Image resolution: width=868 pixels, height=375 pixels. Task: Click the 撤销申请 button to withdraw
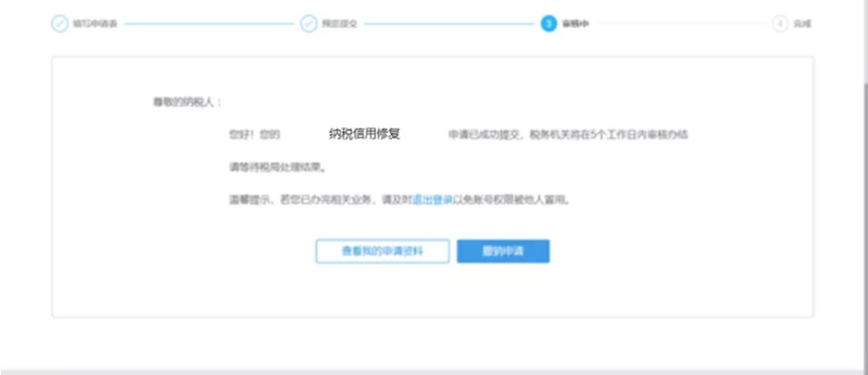pos(503,251)
